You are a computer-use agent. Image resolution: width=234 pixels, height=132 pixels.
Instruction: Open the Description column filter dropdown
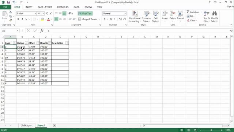[67, 43]
